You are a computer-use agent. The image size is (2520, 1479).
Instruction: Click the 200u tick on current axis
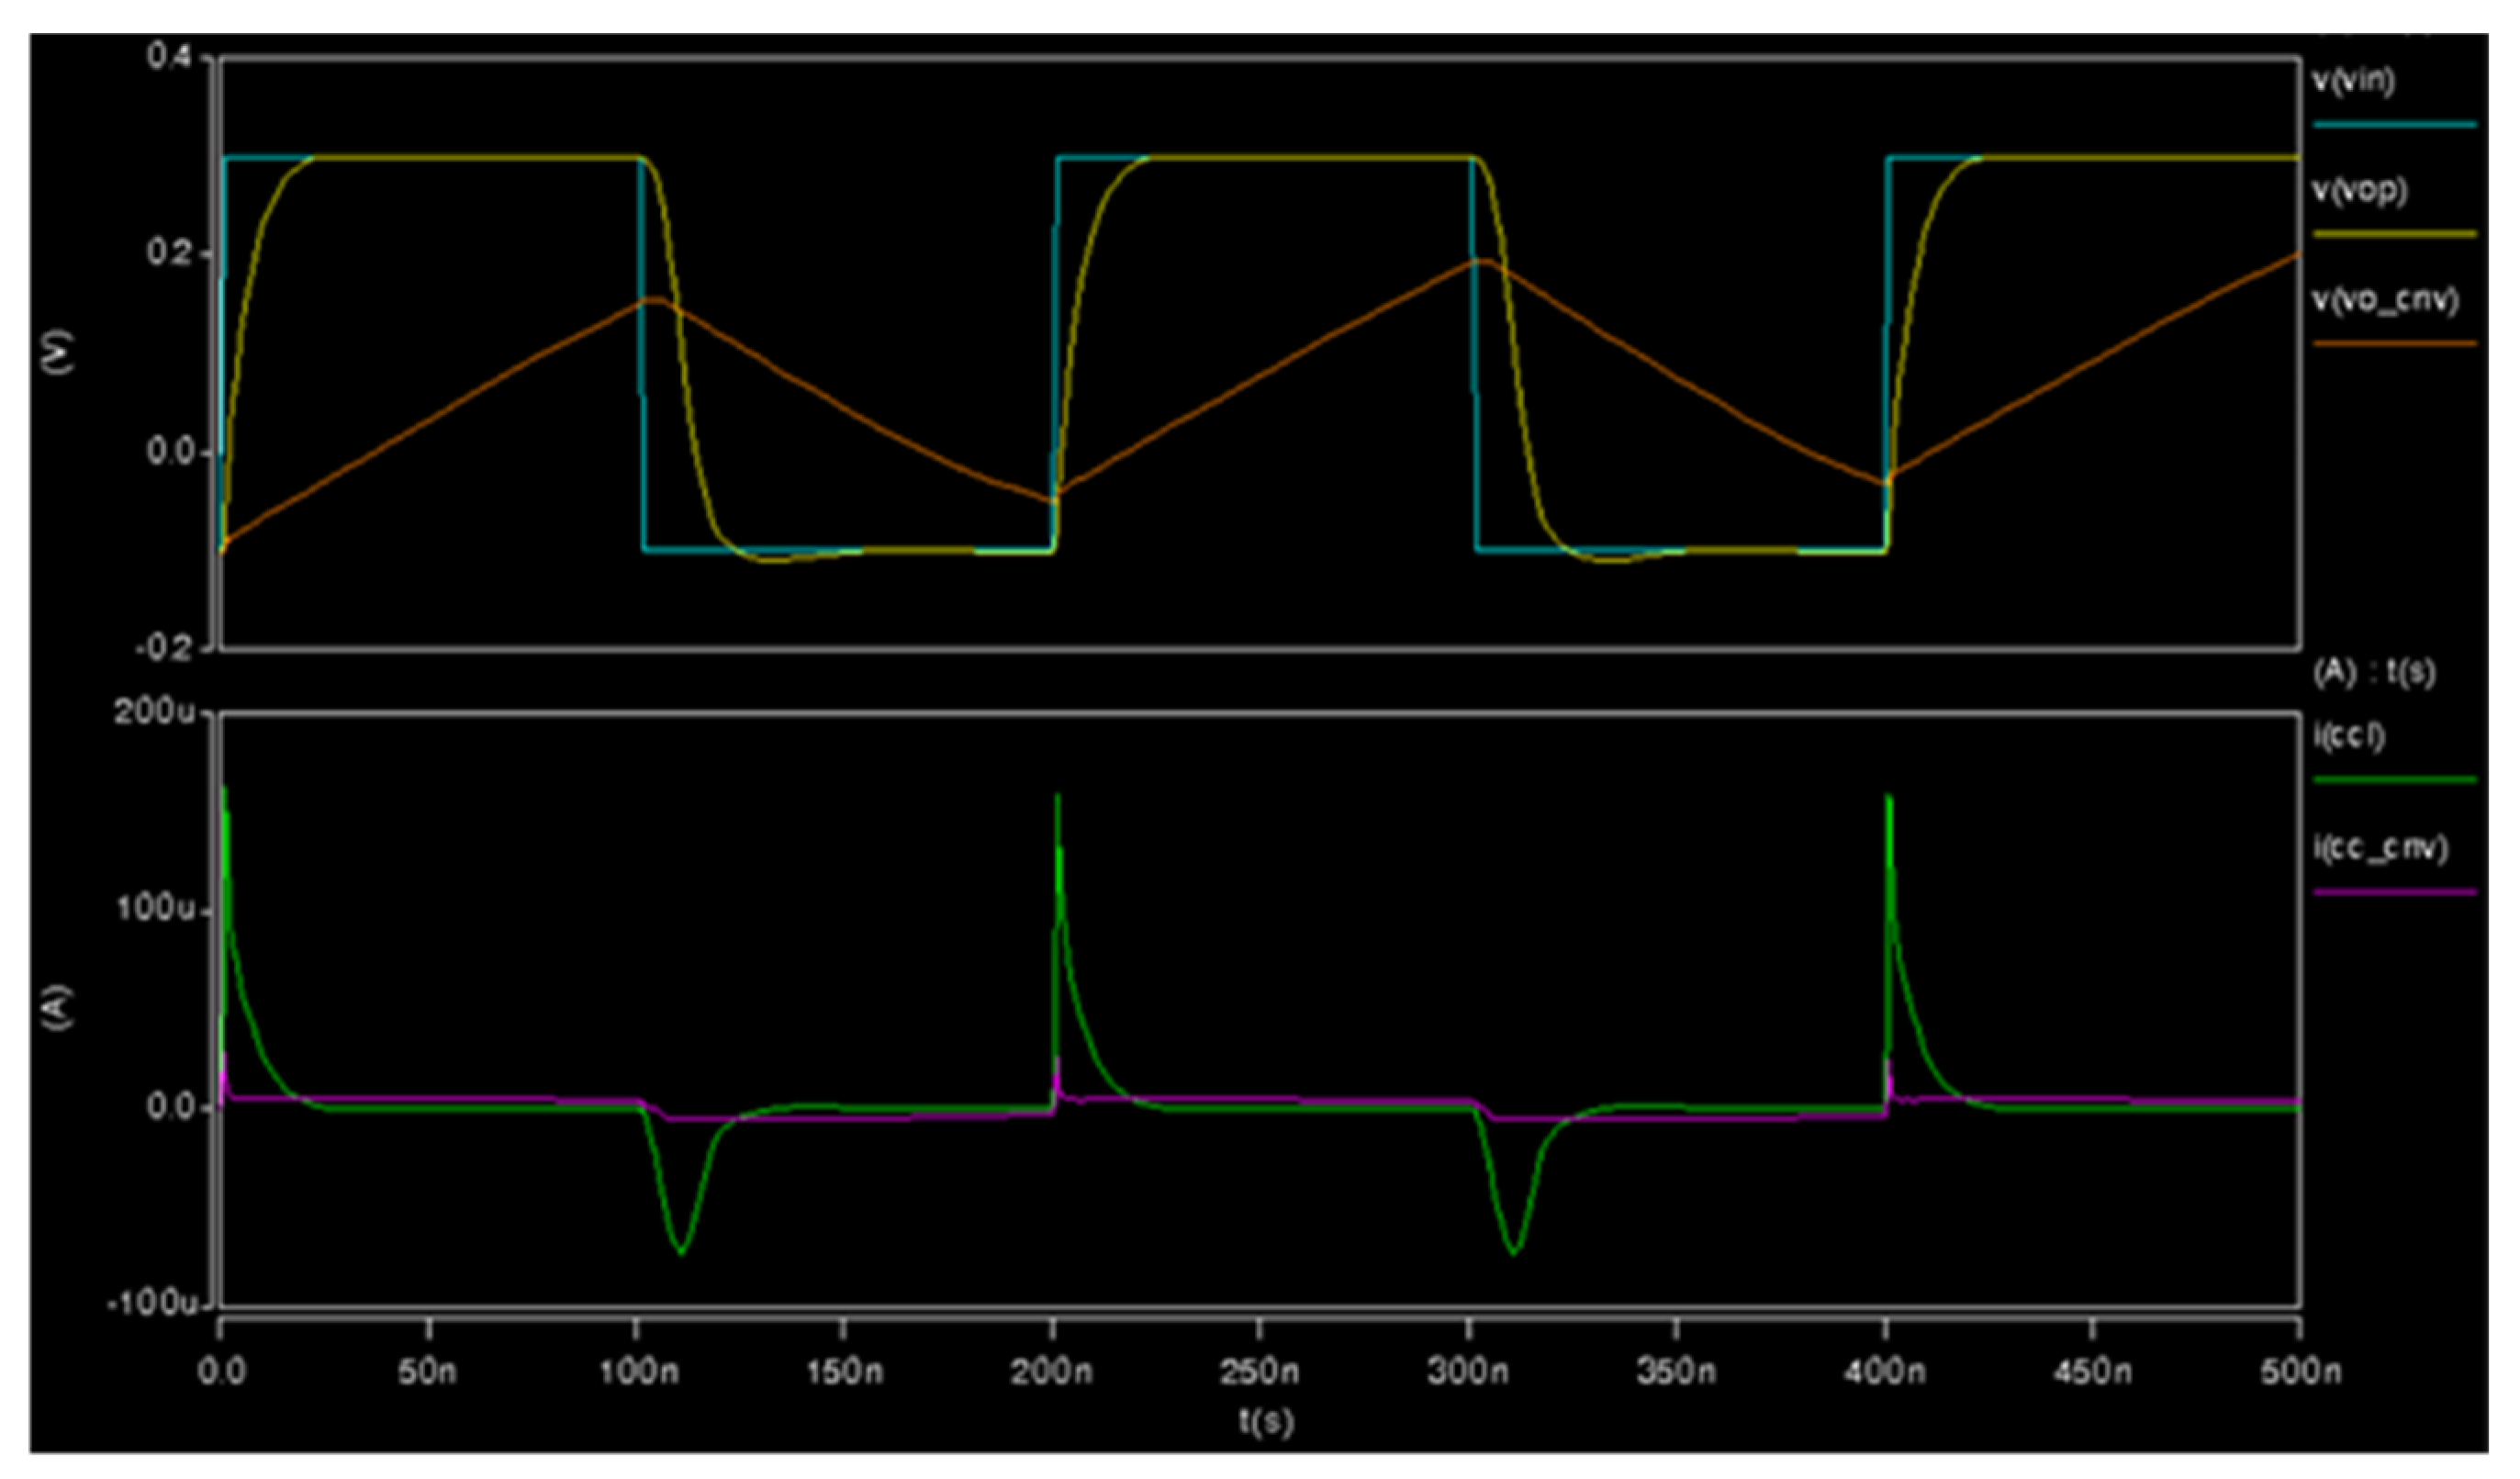point(154,712)
